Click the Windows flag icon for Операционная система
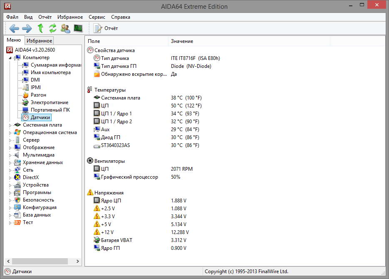The height and width of the screenshot is (279, 389). [17, 132]
